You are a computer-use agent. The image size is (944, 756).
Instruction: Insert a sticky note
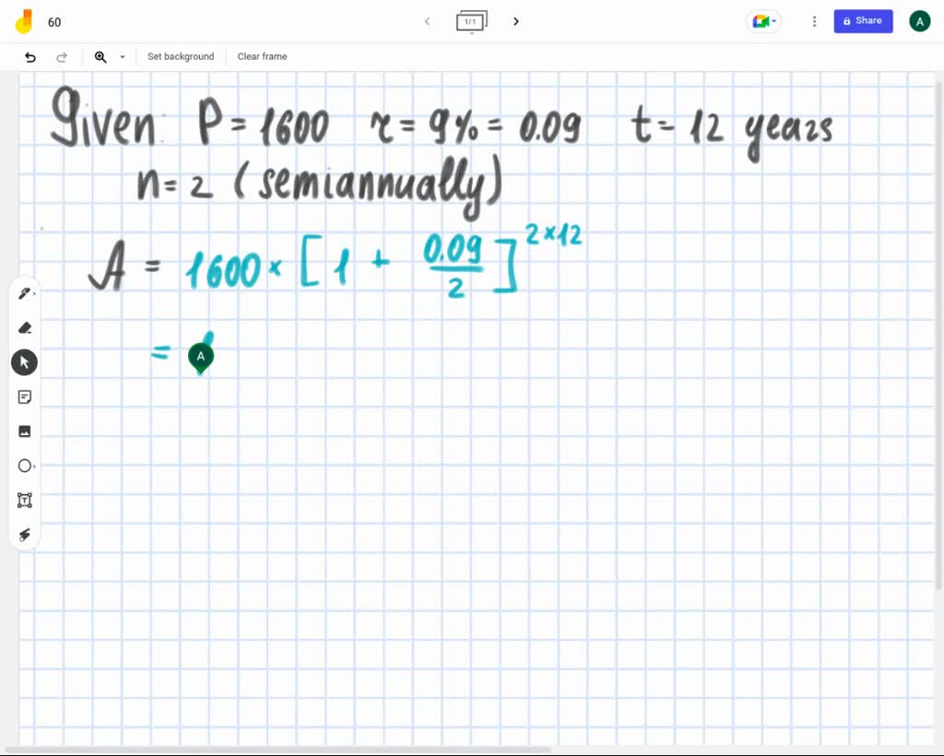[25, 396]
